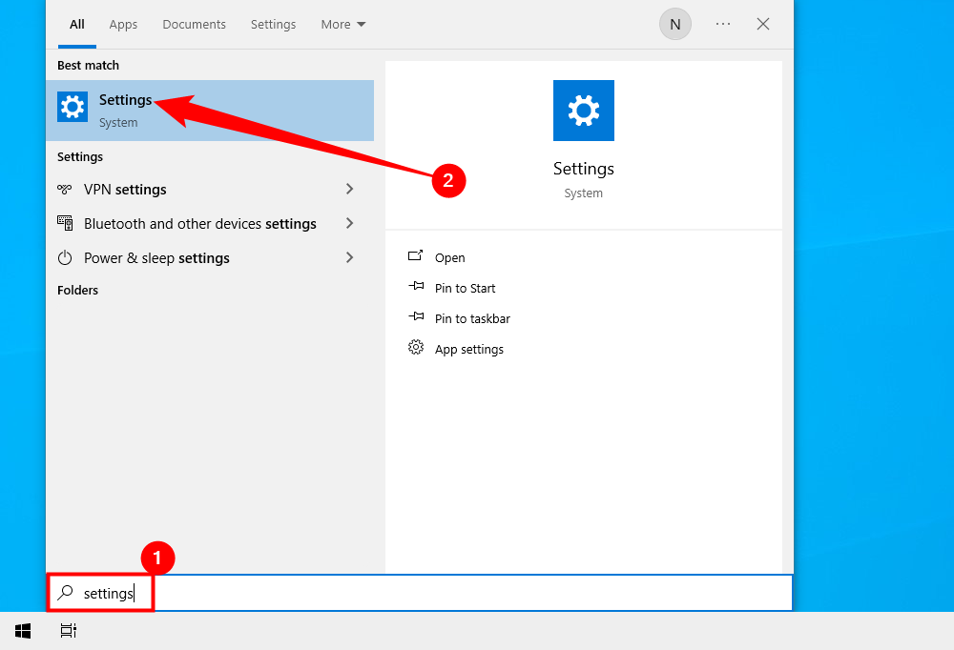This screenshot has width=954, height=650.
Task: Switch to the Documents search tab
Action: pyautogui.click(x=194, y=24)
